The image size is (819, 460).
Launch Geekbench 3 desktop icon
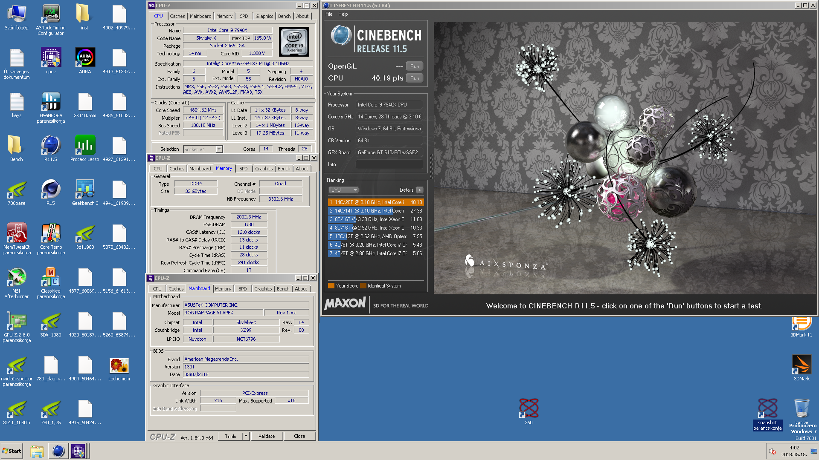[85, 193]
